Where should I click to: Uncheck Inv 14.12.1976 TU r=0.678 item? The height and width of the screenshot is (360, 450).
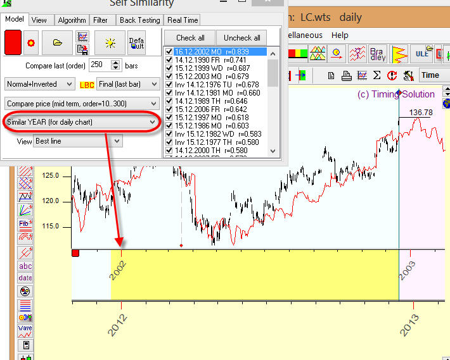click(169, 84)
